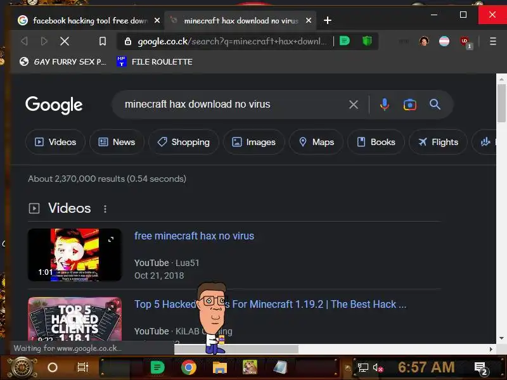Viewport: 507px width, 380px height.
Task: Open the network tray icon
Action: tap(363, 368)
